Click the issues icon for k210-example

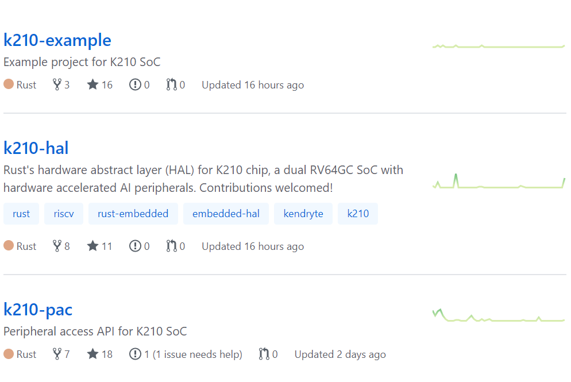135,85
